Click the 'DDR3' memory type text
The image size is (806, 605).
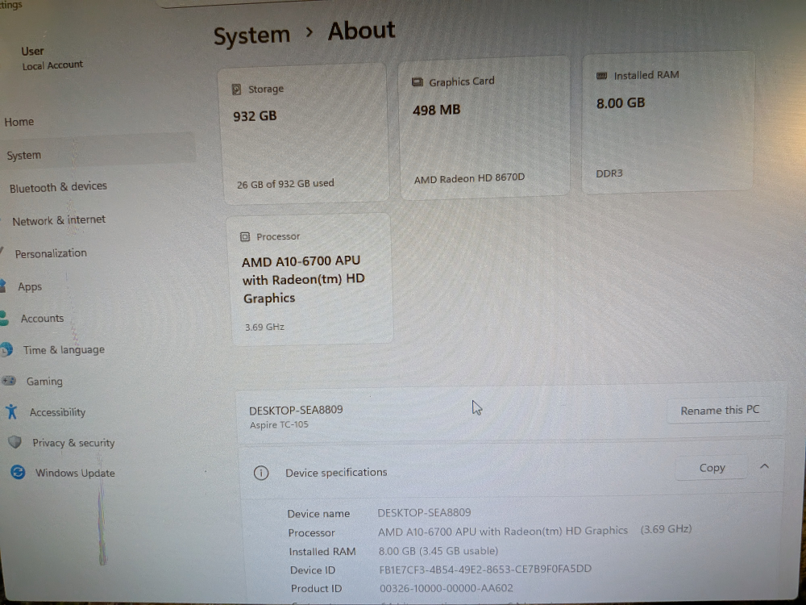click(609, 173)
